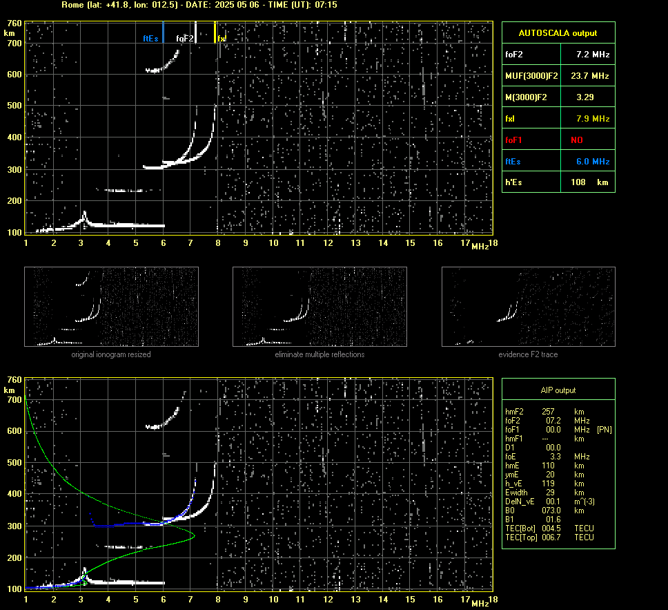Click the blue ftEs marker in upper ionogram
Image resolution: width=668 pixels, height=610 pixels.
[163, 32]
